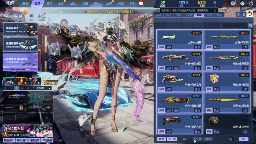This screenshot has height=144, width=256.
Task: Open the 战令 tab
Action: coord(61,4)
